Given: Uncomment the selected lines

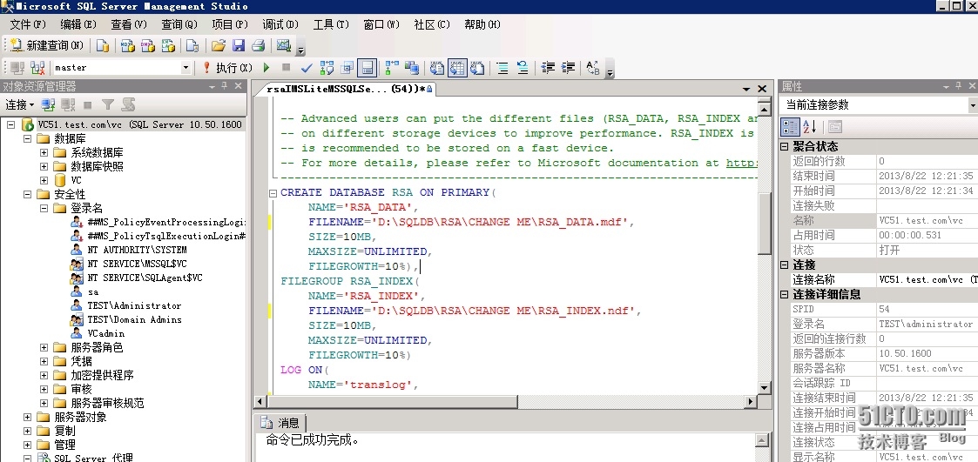Looking at the screenshot, I should (523, 67).
